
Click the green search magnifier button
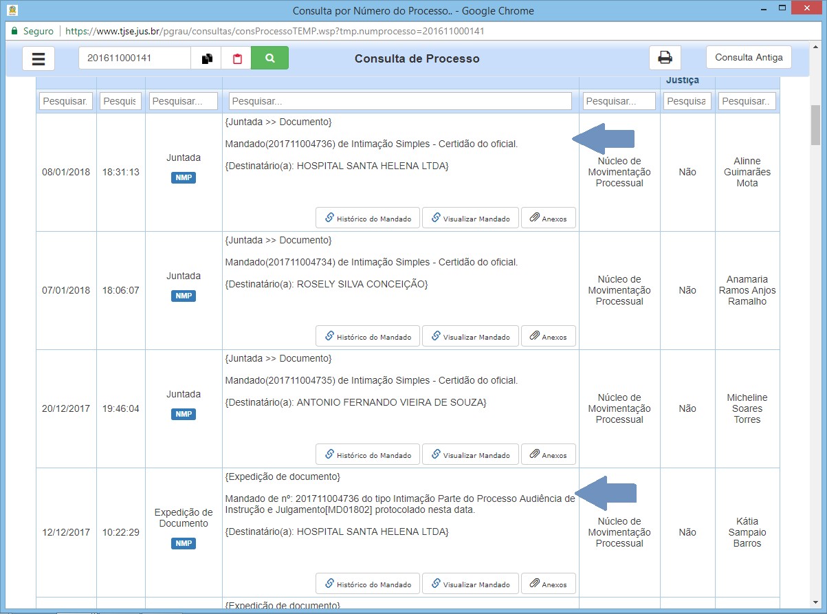point(269,58)
